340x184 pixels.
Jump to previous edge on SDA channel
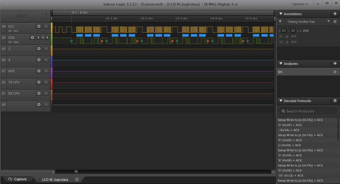point(38,37)
